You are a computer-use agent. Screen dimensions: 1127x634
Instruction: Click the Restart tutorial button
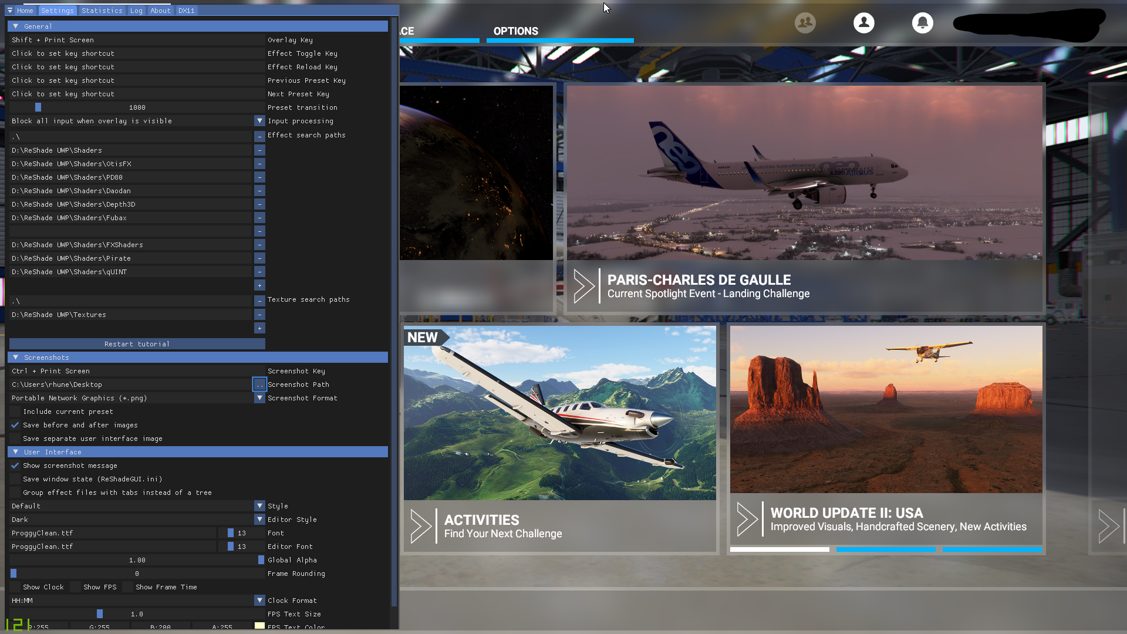click(x=136, y=343)
